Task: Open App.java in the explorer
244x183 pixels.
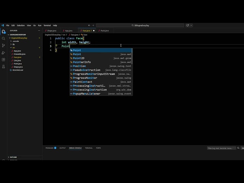Action: click(x=17, y=51)
